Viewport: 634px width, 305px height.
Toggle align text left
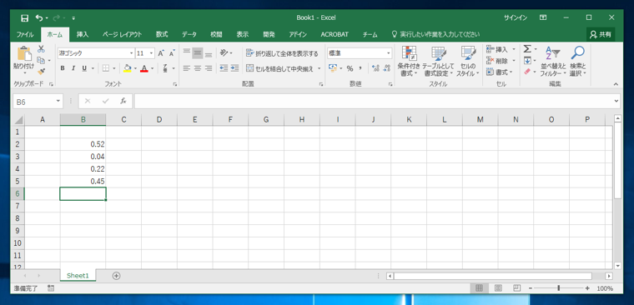[186, 68]
